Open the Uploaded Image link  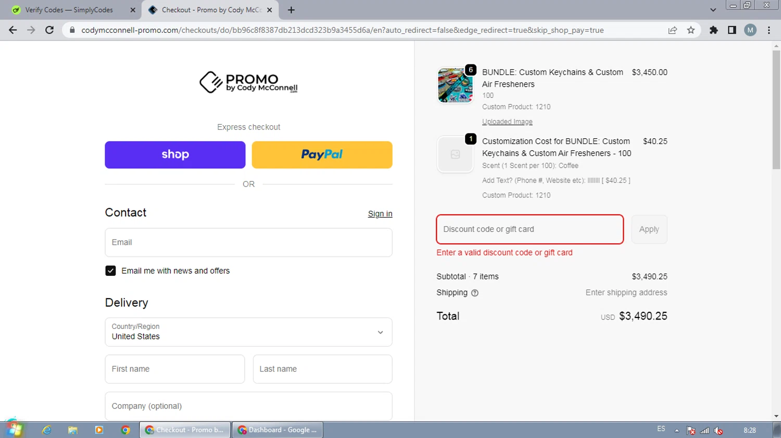[x=507, y=122]
